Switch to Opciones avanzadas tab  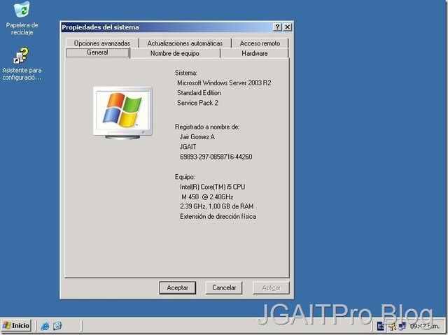[102, 43]
